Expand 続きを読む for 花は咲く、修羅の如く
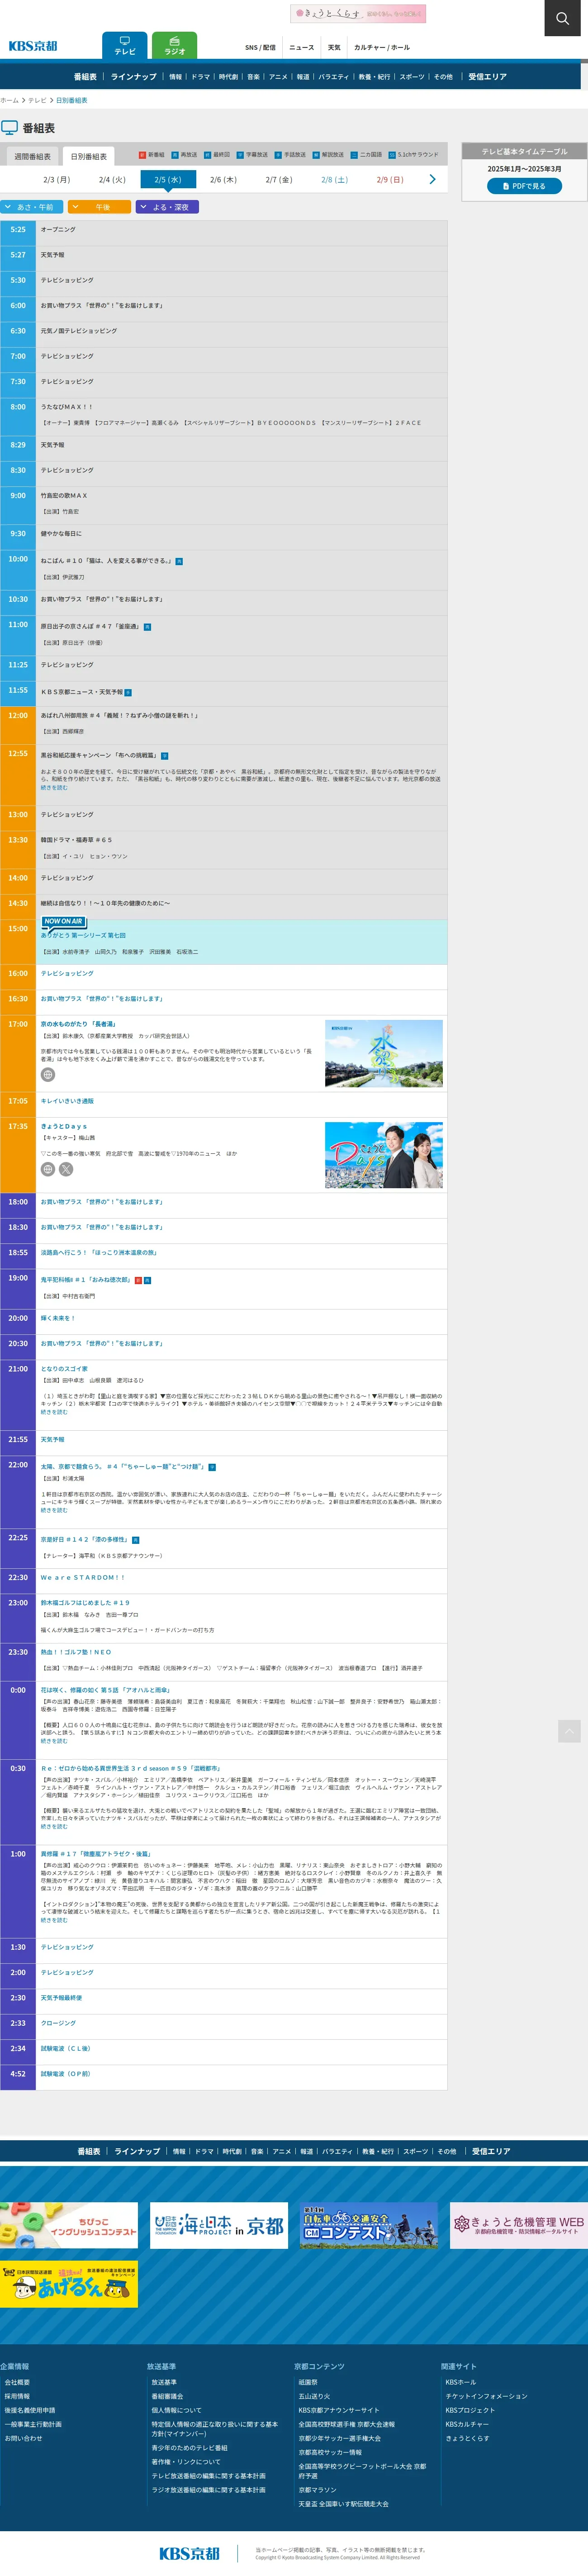The image size is (588, 2576). (54, 1741)
